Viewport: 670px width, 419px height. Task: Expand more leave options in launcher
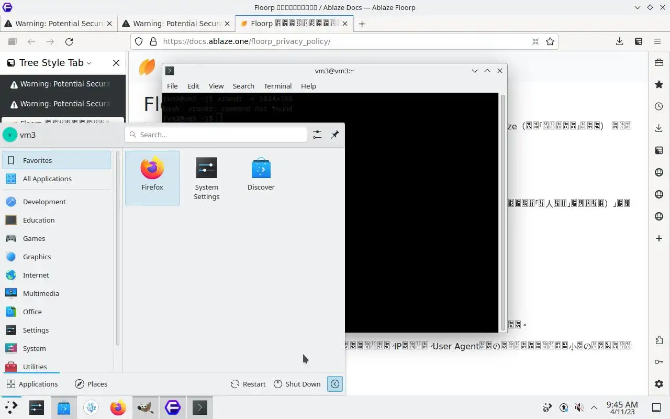click(335, 384)
